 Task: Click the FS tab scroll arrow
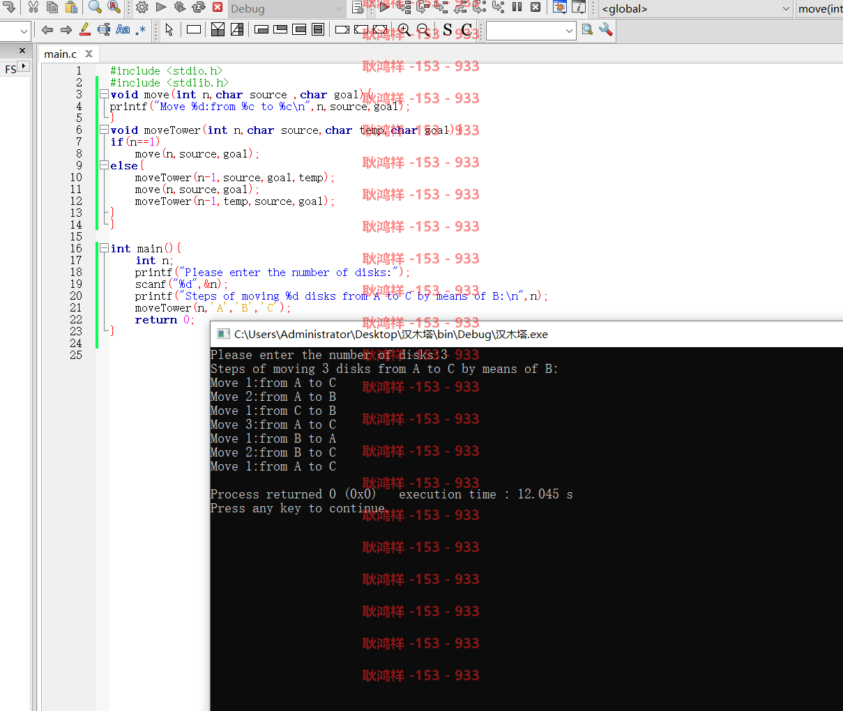[24, 66]
